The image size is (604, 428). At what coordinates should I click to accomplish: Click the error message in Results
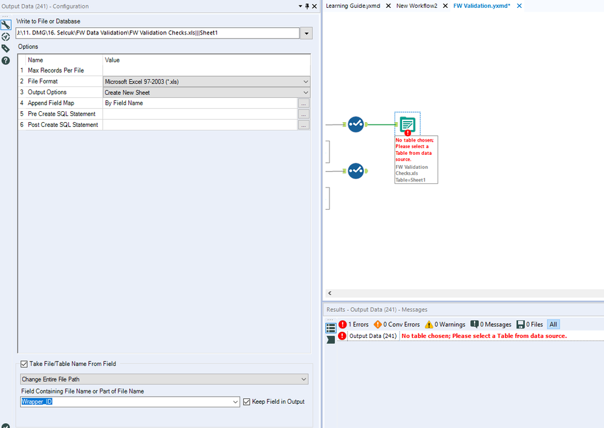coord(484,336)
